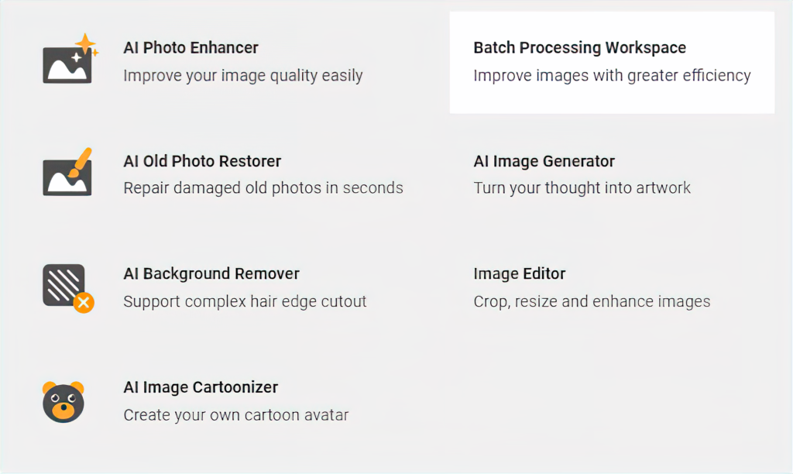
Task: Click 'Turn your thought into artwork' text
Action: [x=582, y=187]
